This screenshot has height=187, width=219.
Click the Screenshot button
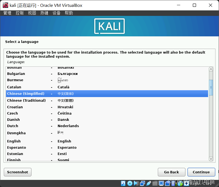17,172
